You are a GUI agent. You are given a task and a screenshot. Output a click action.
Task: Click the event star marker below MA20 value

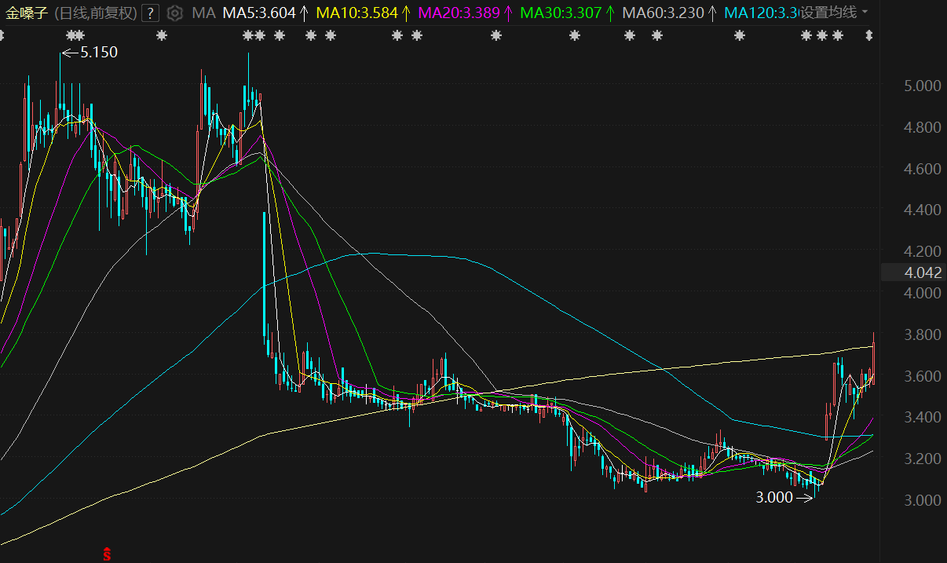coord(495,35)
